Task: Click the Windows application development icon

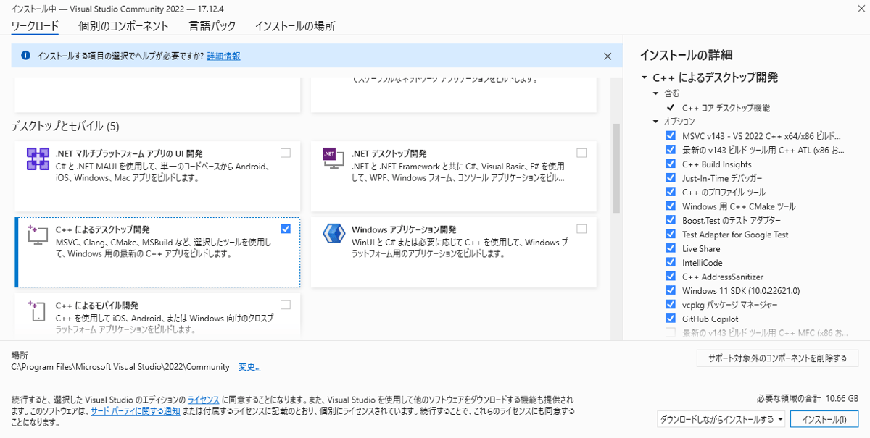Action: click(333, 235)
